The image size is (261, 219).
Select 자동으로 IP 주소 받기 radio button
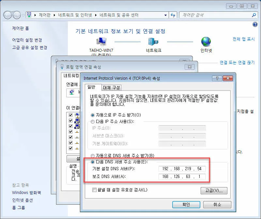tap(93, 116)
